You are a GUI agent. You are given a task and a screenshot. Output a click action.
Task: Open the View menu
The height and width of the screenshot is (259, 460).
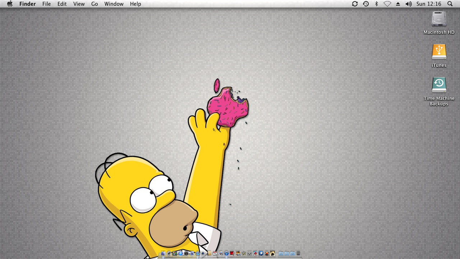click(x=79, y=4)
